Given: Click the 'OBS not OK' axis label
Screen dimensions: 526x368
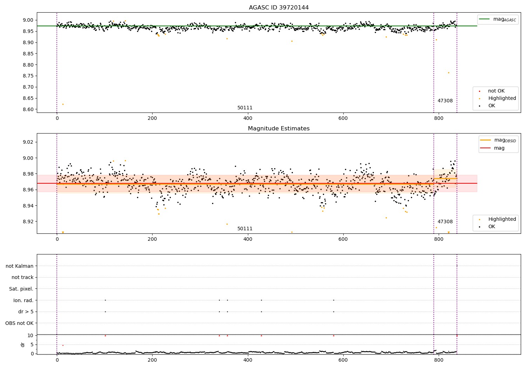Looking at the screenshot, I should 20,323.
